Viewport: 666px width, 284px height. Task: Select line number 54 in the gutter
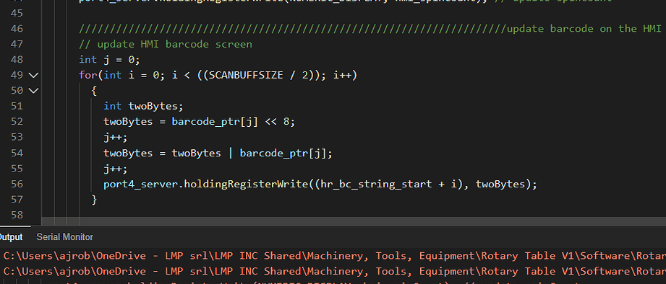pyautogui.click(x=17, y=153)
